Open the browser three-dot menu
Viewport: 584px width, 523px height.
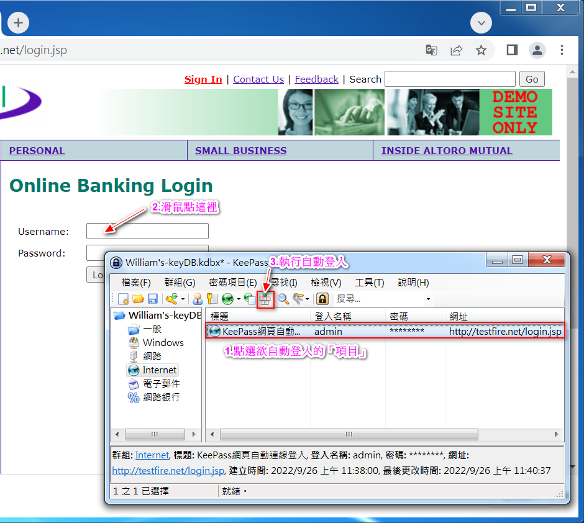pyautogui.click(x=562, y=50)
